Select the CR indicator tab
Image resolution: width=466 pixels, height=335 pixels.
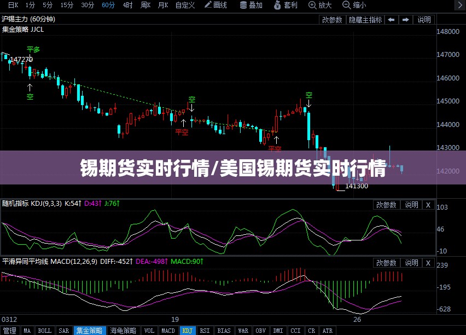(x=311, y=331)
